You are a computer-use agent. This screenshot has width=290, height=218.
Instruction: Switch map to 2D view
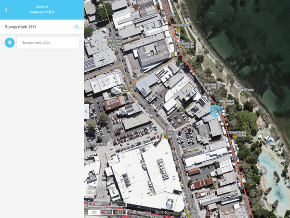[x=94, y=212]
